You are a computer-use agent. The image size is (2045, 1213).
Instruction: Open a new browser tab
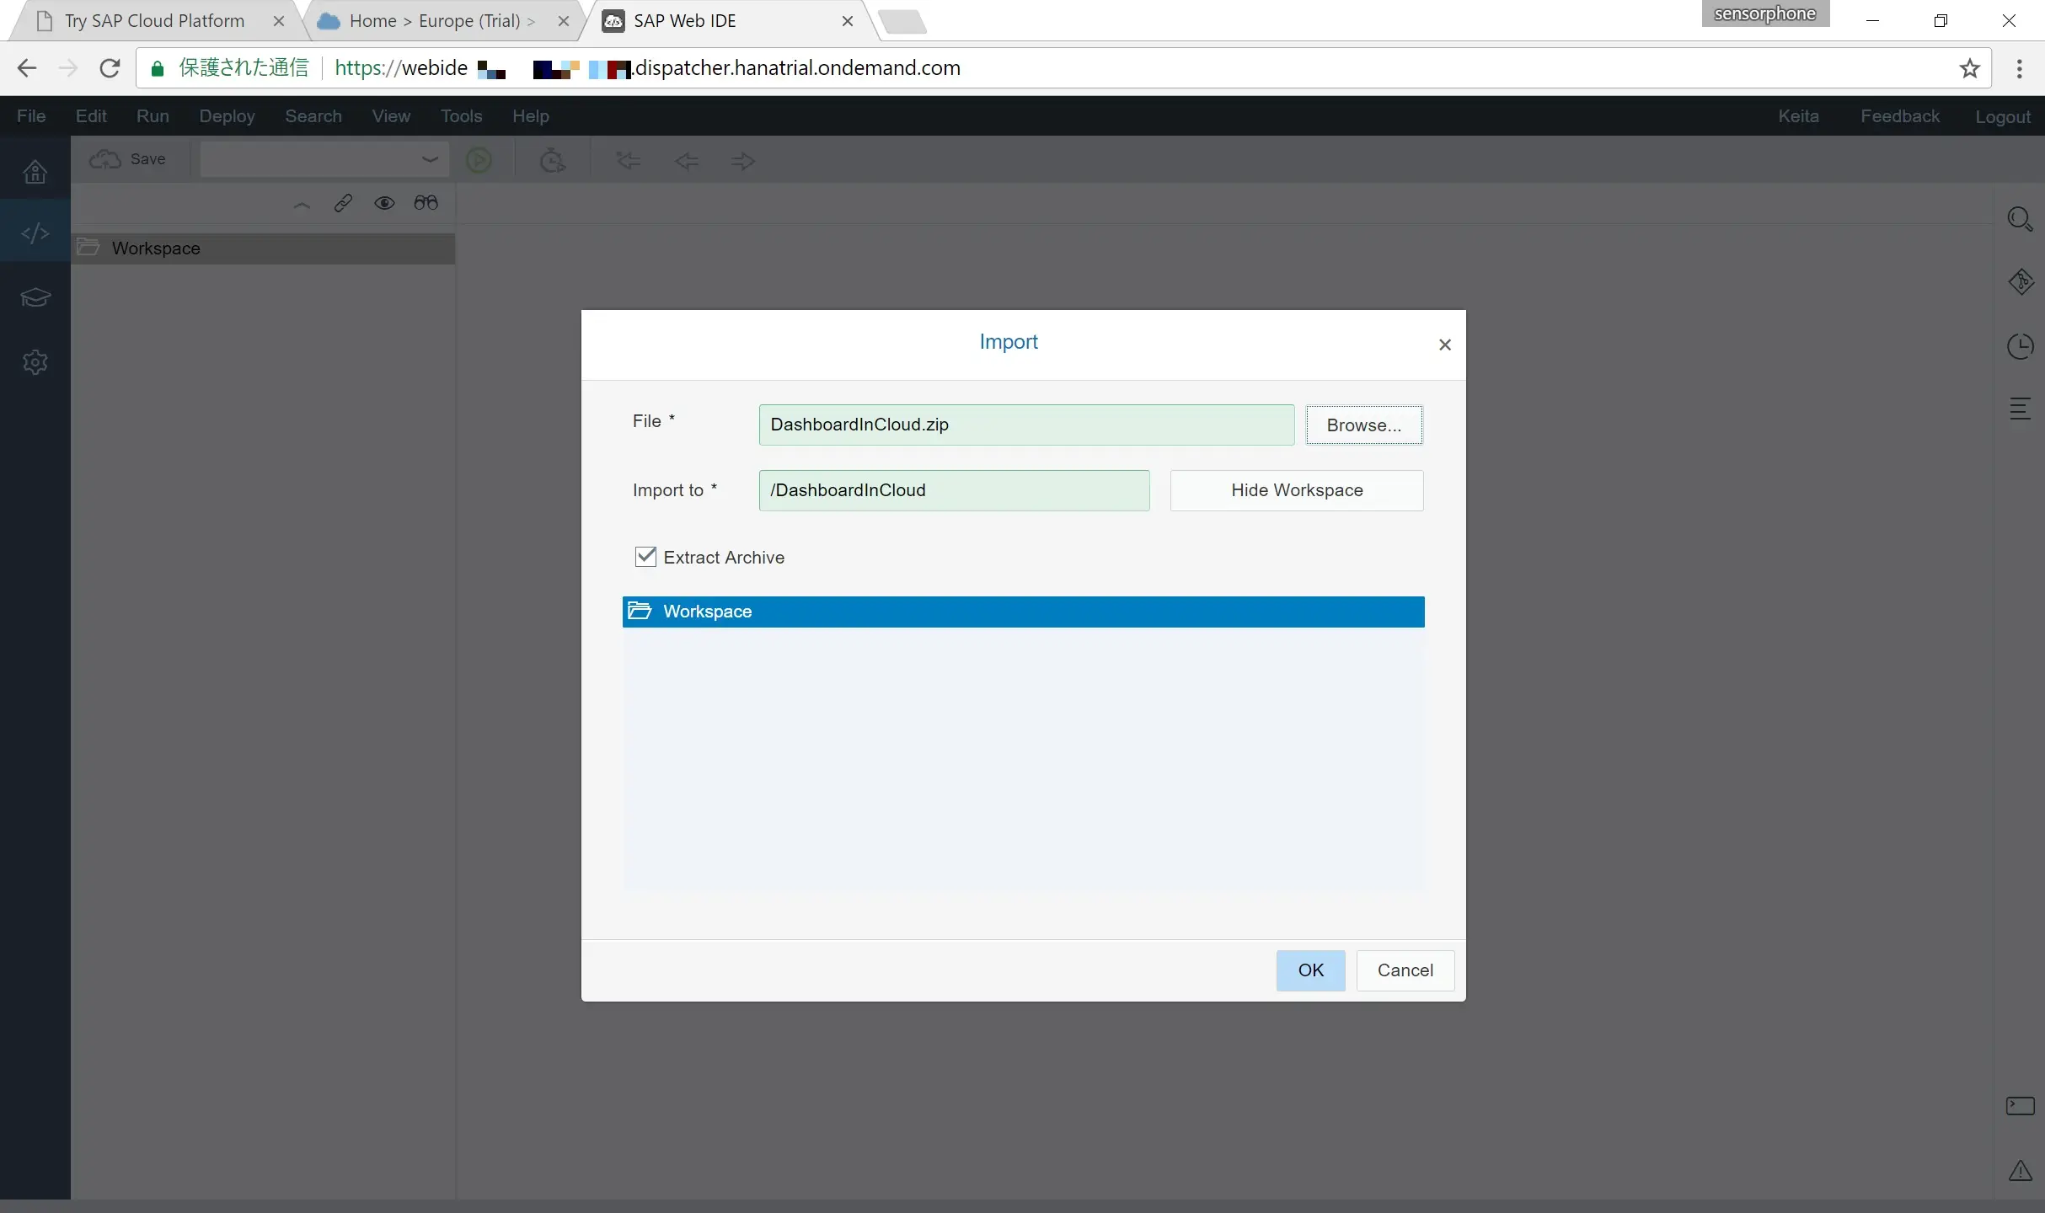[902, 22]
